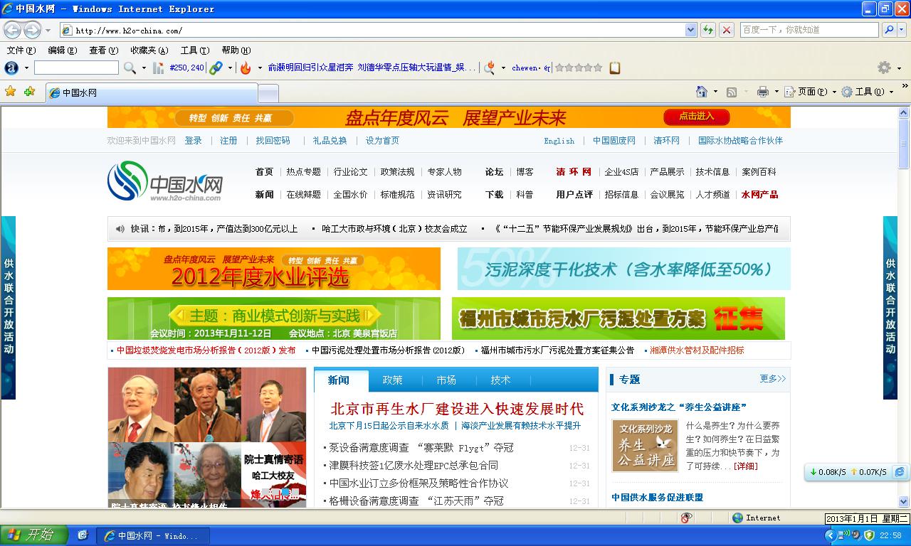Click the green shield tray icon

(869, 535)
